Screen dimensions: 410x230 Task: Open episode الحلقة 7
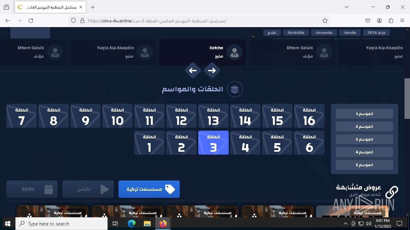point(21,116)
